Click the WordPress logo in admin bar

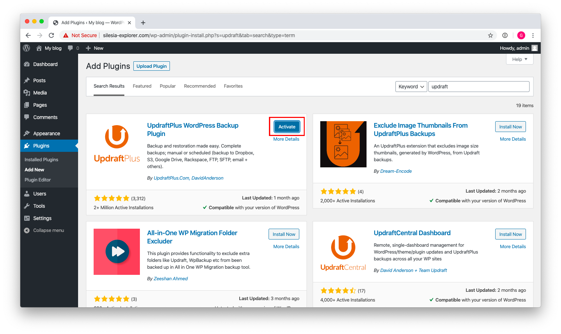pyautogui.click(x=26, y=48)
